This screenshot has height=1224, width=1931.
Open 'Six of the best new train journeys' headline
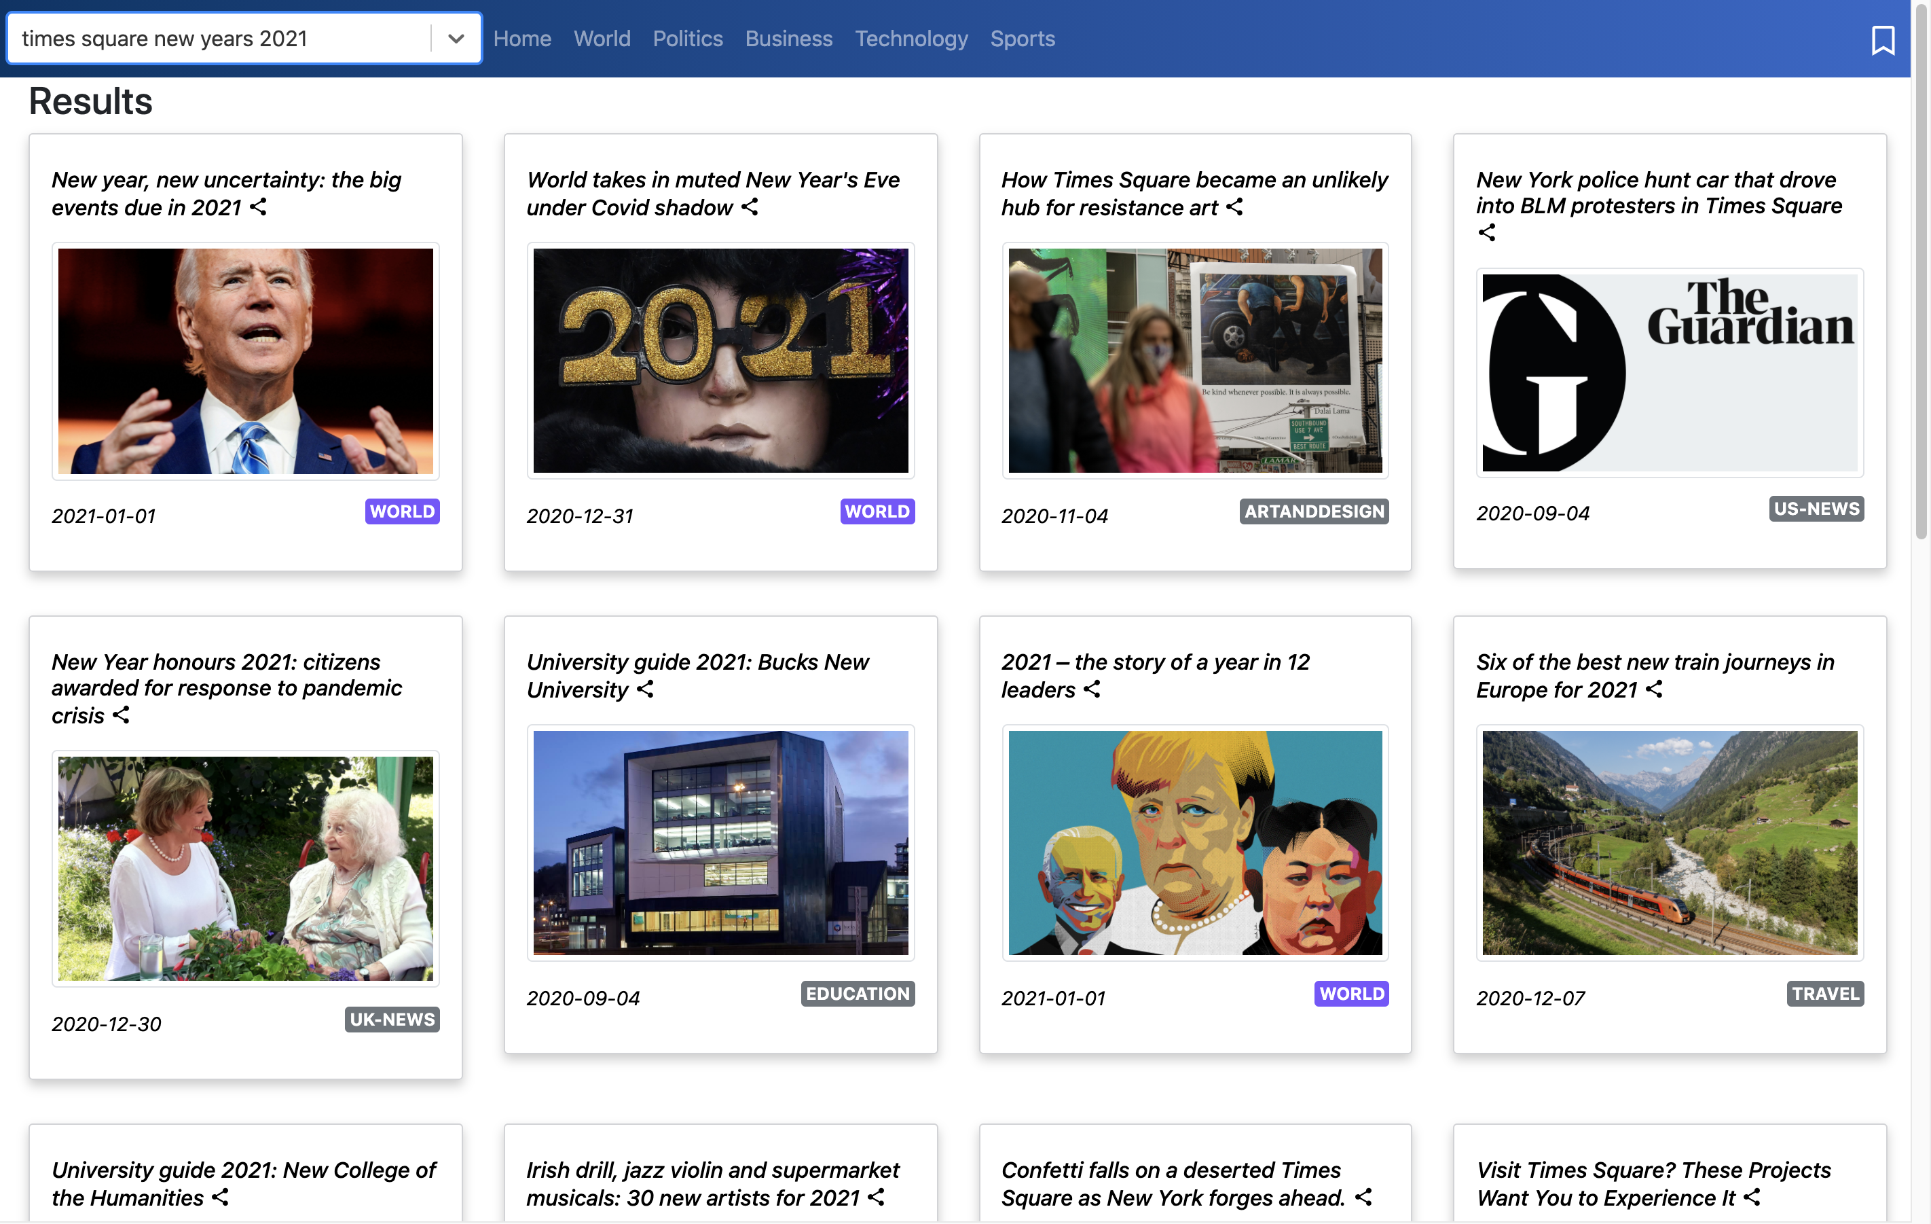tap(1655, 675)
